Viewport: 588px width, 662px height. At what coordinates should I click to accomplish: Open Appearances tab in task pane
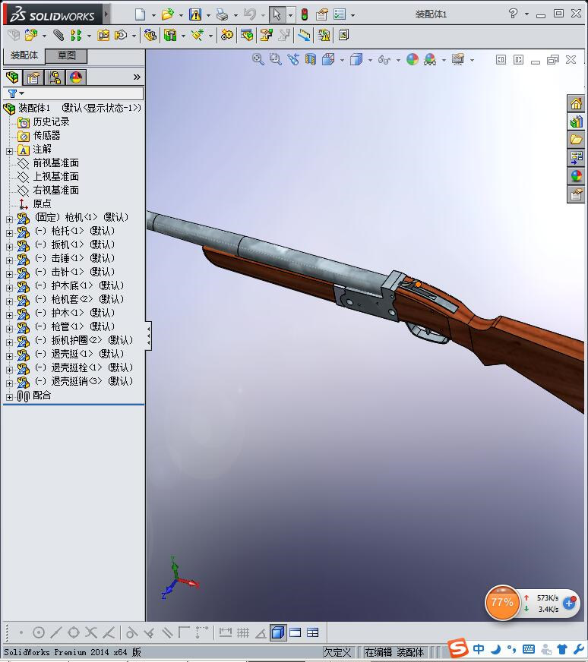pos(576,176)
